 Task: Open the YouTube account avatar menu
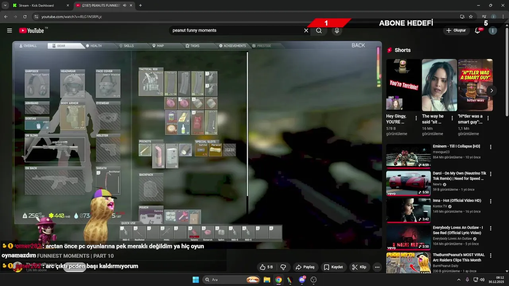[493, 31]
